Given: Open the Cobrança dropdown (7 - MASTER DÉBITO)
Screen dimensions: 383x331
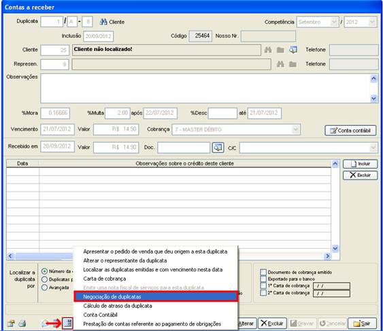Looking at the screenshot, I should 295,129.
